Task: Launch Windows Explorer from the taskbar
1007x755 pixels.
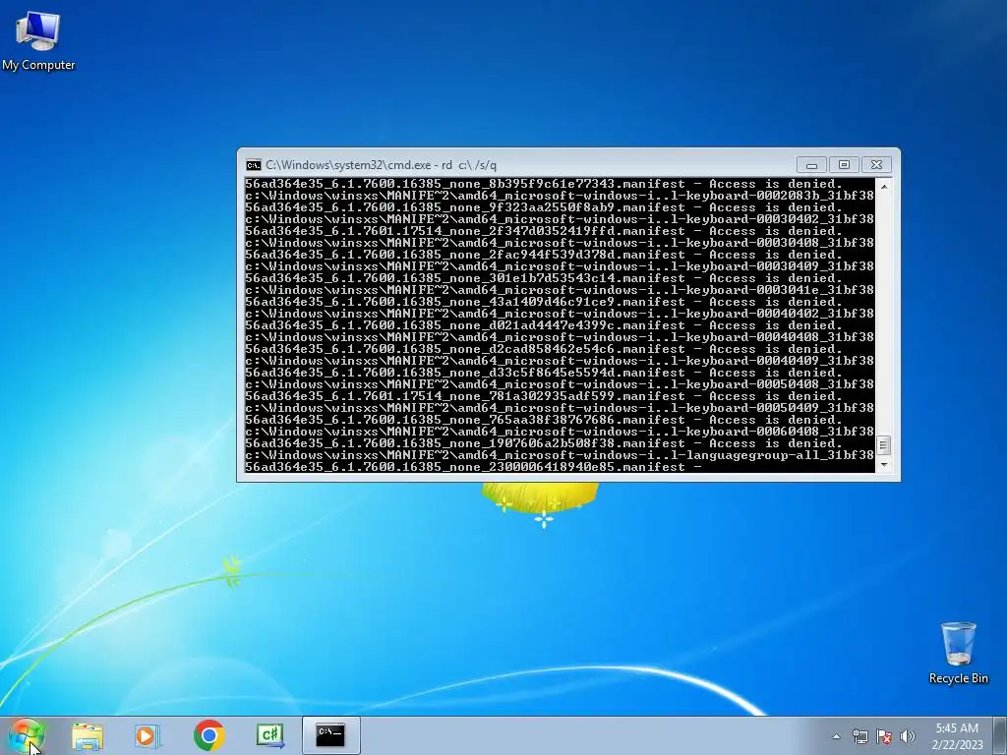Action: point(88,735)
